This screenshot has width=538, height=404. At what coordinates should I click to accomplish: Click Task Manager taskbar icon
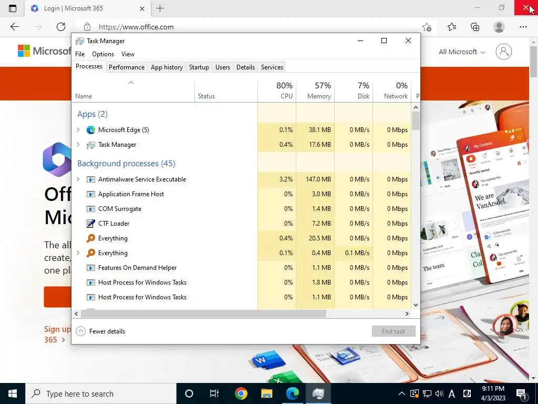coord(318,393)
